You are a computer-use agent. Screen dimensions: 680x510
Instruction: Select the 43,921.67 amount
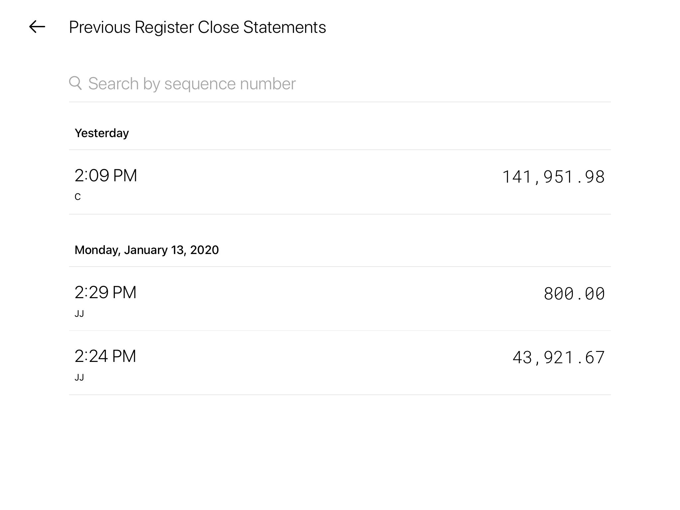click(558, 358)
